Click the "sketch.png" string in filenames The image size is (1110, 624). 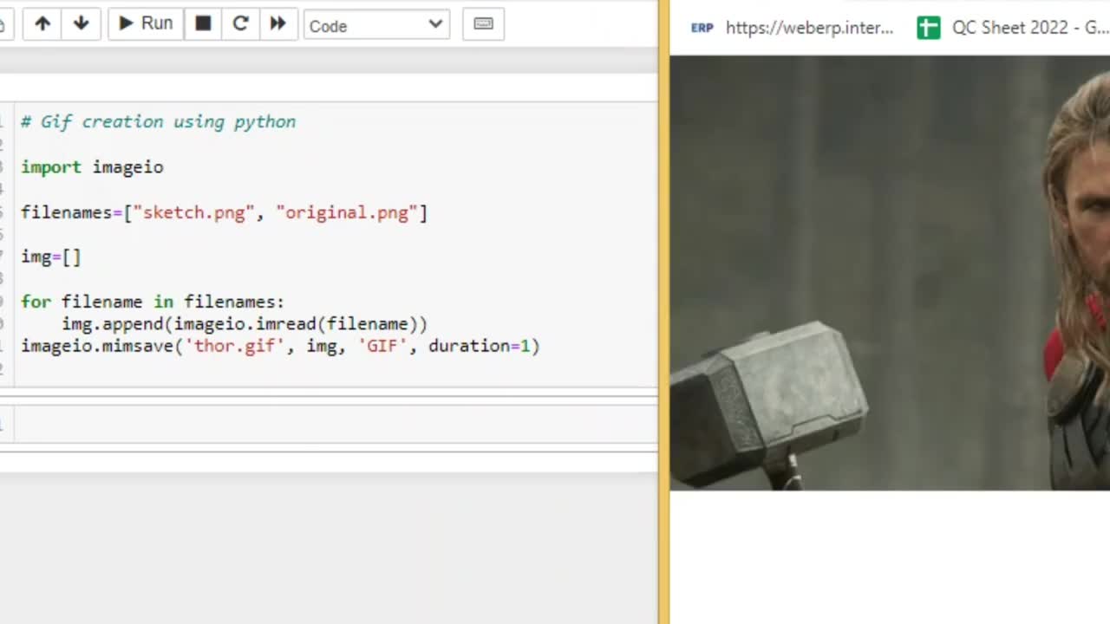(194, 212)
